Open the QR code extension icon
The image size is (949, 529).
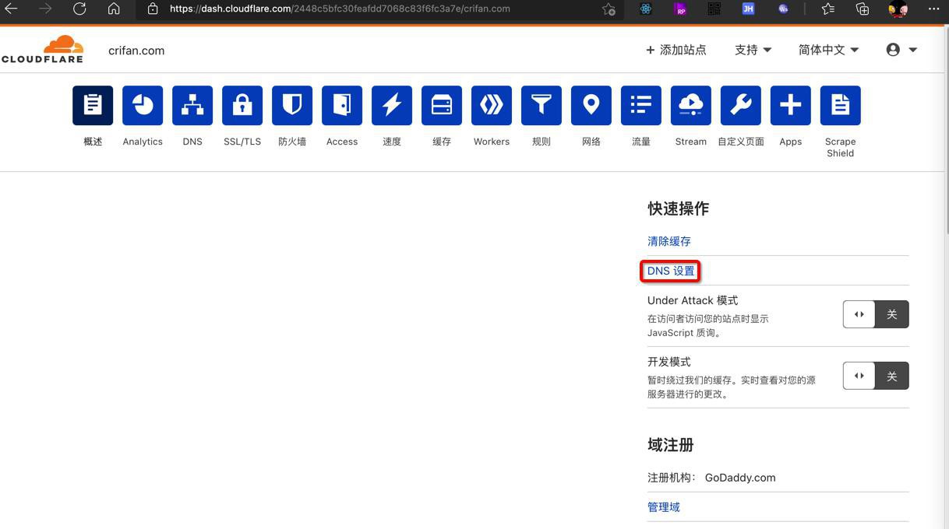[x=714, y=9]
